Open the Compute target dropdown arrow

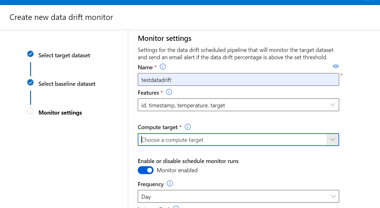pos(332,140)
